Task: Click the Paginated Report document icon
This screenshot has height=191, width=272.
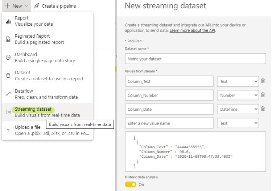Action: [x=8, y=39]
